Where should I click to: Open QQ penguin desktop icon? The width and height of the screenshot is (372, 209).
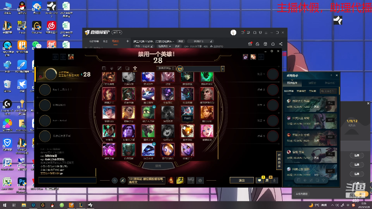point(22,8)
